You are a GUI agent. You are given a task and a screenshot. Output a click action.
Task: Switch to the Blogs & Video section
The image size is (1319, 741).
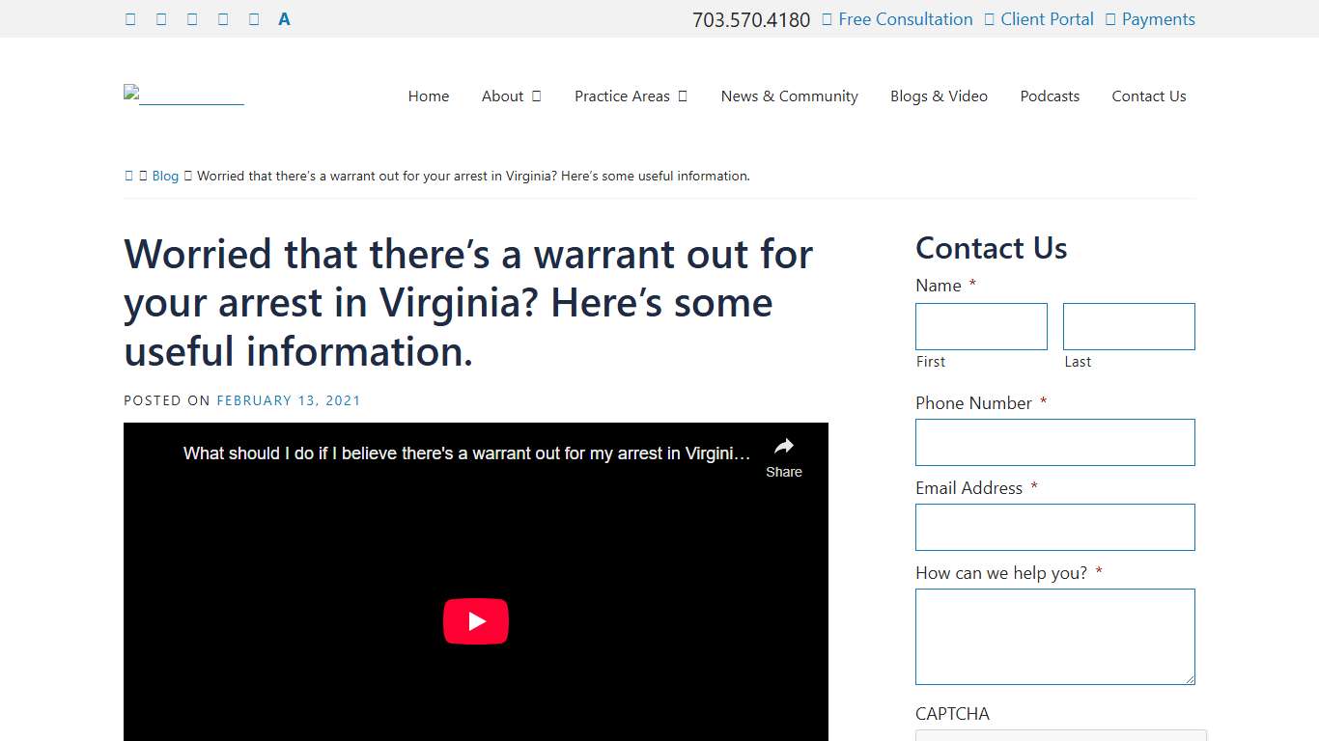click(939, 96)
